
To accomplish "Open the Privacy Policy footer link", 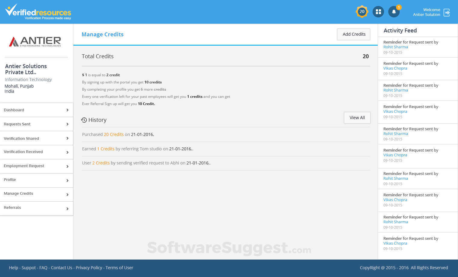I will [x=89, y=267].
